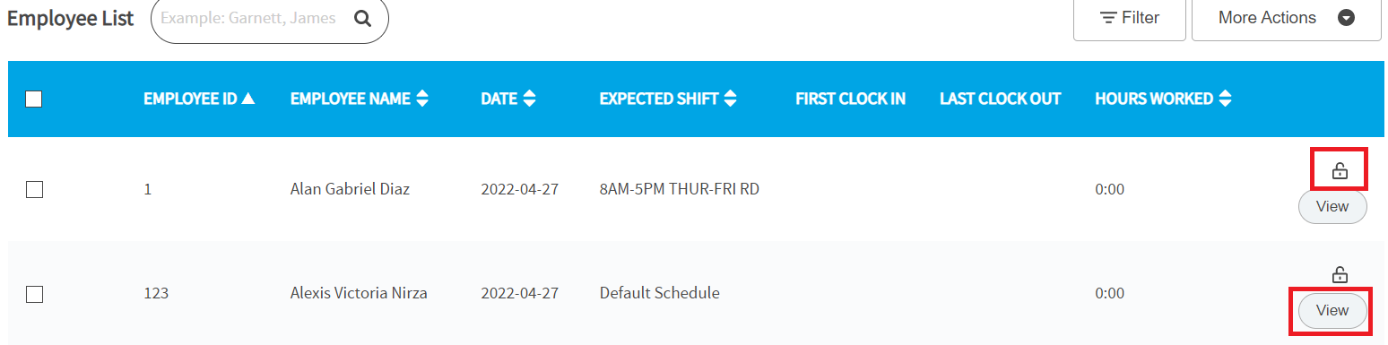Sort by Date column arrows
The image size is (1388, 345).
tap(529, 99)
